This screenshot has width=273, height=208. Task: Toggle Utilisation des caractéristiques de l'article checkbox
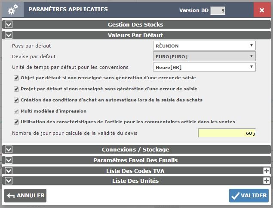point(16,122)
